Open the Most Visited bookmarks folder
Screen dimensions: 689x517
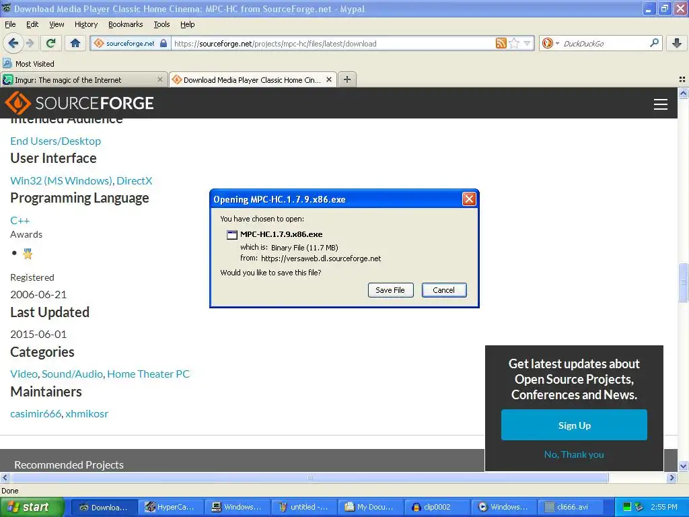pos(28,64)
